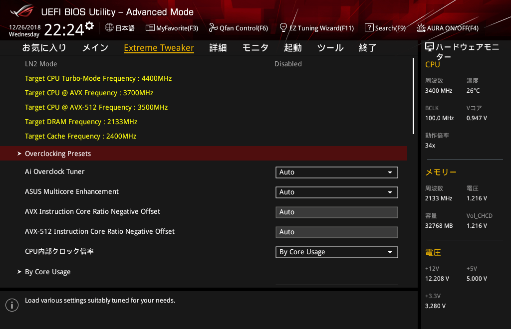This screenshot has height=329, width=511.
Task: Click the hardware monitor screen icon
Action: (x=430, y=47)
